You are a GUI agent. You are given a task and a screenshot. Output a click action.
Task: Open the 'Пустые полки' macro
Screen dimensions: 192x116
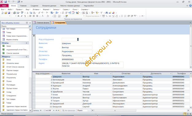click(x=12, y=88)
